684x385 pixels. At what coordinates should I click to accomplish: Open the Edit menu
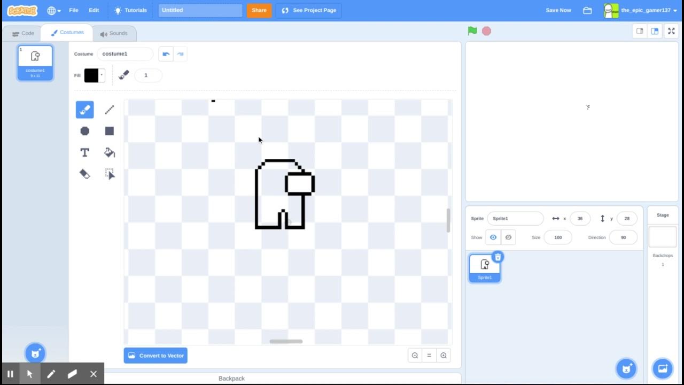click(x=94, y=10)
